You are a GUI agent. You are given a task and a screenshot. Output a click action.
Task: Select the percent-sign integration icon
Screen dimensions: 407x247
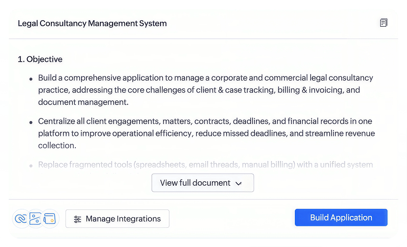35,219
